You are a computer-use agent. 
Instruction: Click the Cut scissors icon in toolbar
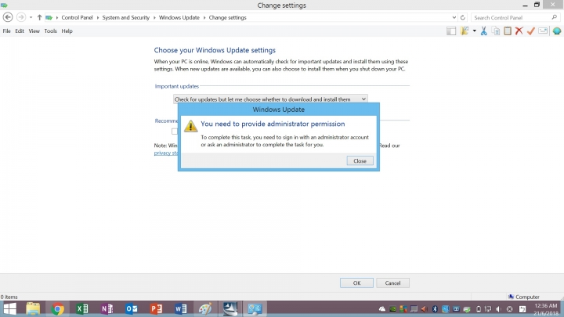(484, 31)
